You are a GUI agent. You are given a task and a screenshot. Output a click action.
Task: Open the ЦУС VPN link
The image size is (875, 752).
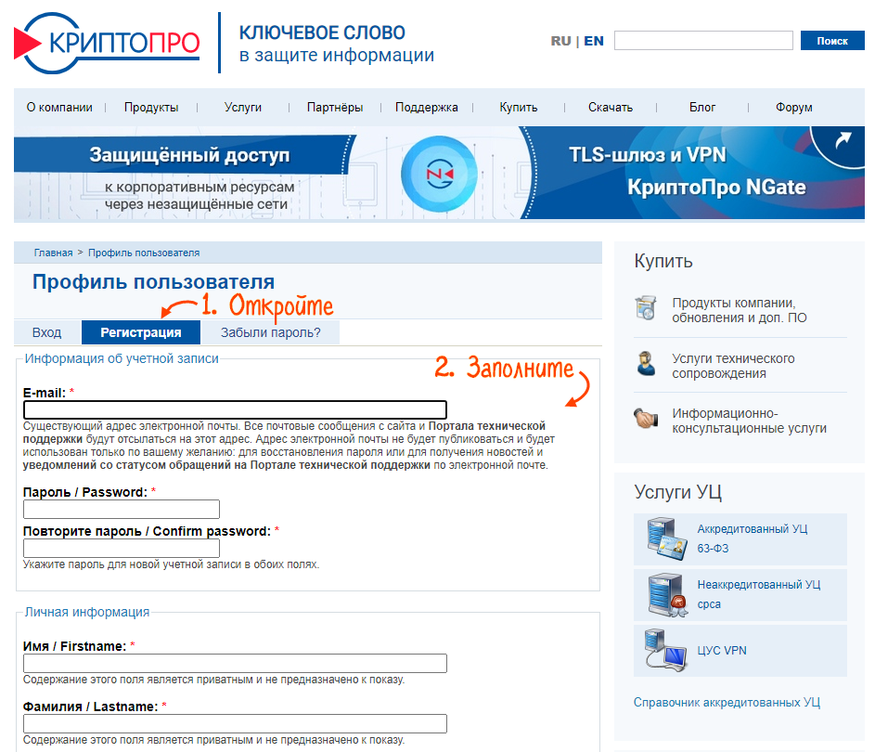pos(722,651)
